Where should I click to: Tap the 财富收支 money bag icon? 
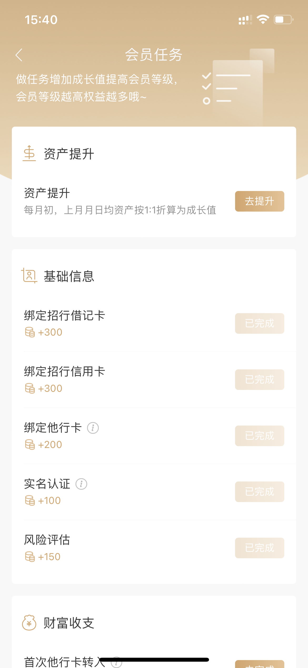(x=29, y=623)
